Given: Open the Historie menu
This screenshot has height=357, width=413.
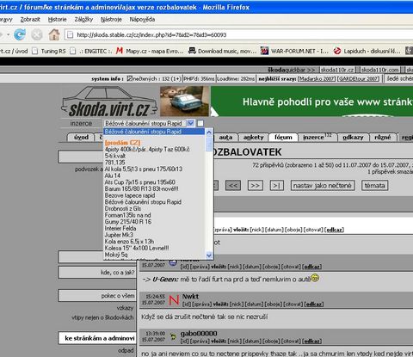Looking at the screenshot, I should click(58, 19).
